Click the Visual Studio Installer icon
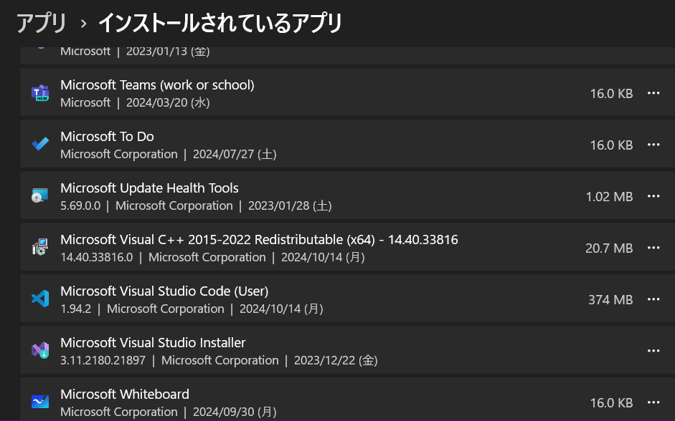 pyautogui.click(x=40, y=350)
